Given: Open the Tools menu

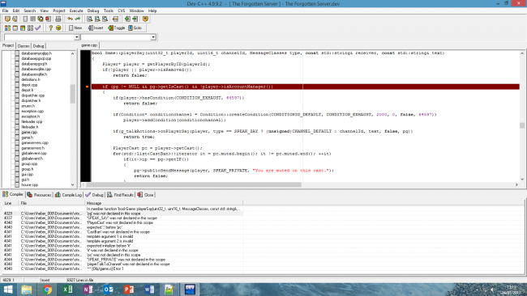Looking at the screenshot, I should (108, 11).
